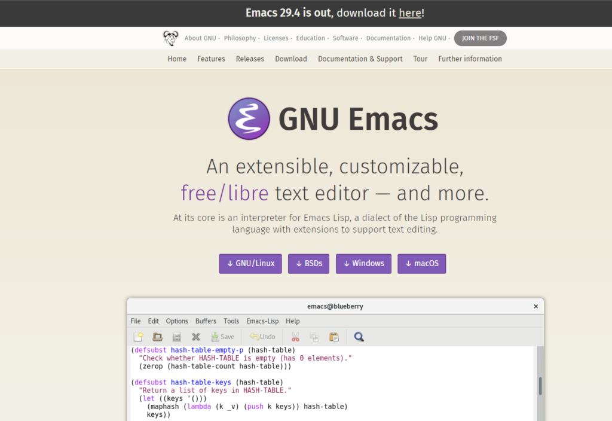Viewport: 612px width, 421px height.
Task: Open the Education link
Action: point(310,38)
